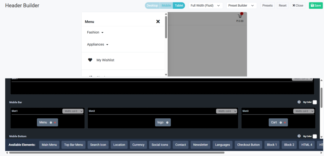Open the Presets button
324x156 pixels.
(x=267, y=6)
